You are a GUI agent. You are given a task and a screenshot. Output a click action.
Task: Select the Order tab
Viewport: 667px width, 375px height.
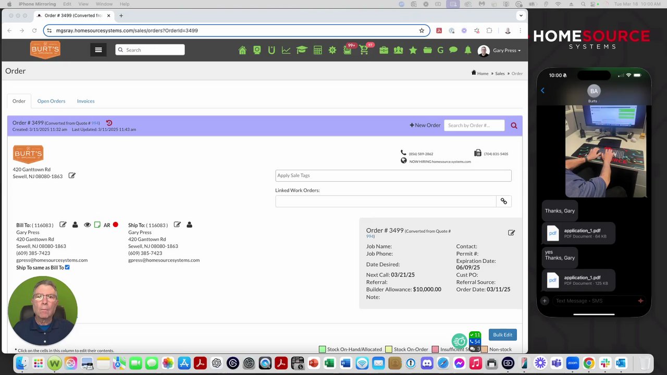(x=19, y=101)
